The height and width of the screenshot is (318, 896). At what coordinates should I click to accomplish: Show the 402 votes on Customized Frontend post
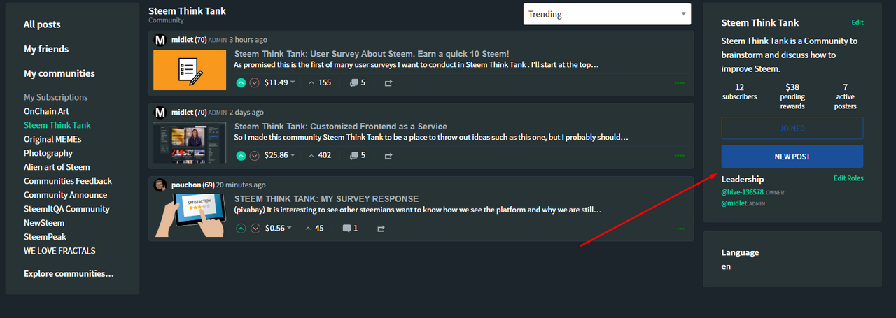click(x=318, y=155)
